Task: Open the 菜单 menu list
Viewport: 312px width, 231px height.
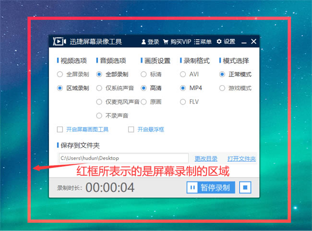Action: pyautogui.click(x=203, y=42)
